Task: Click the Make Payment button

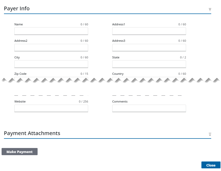Action: (20, 152)
